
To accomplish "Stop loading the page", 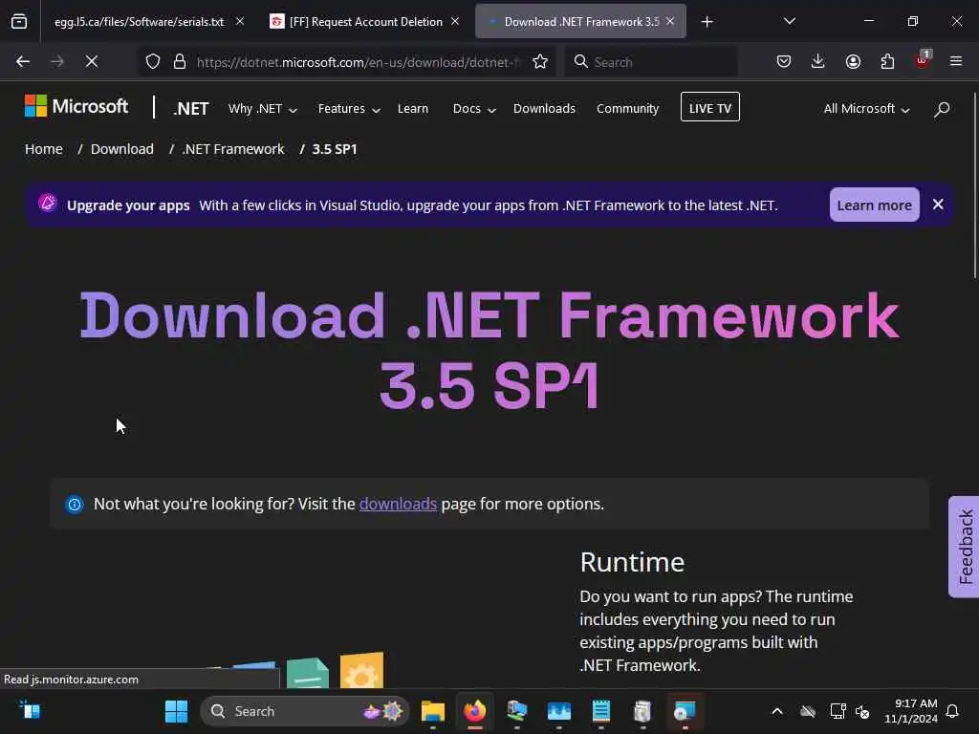I will (x=92, y=62).
